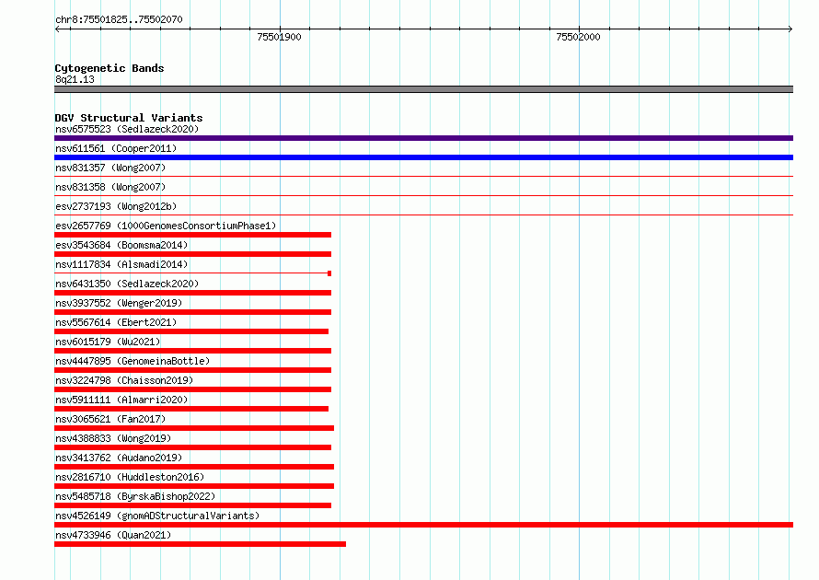819x580 pixels.
Task: Select nsv3937552 (Wenger2019) variant label
Action: click(x=119, y=303)
